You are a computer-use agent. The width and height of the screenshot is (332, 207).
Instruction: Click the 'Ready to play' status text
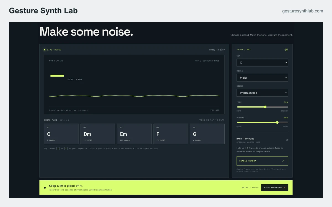coord(217,50)
